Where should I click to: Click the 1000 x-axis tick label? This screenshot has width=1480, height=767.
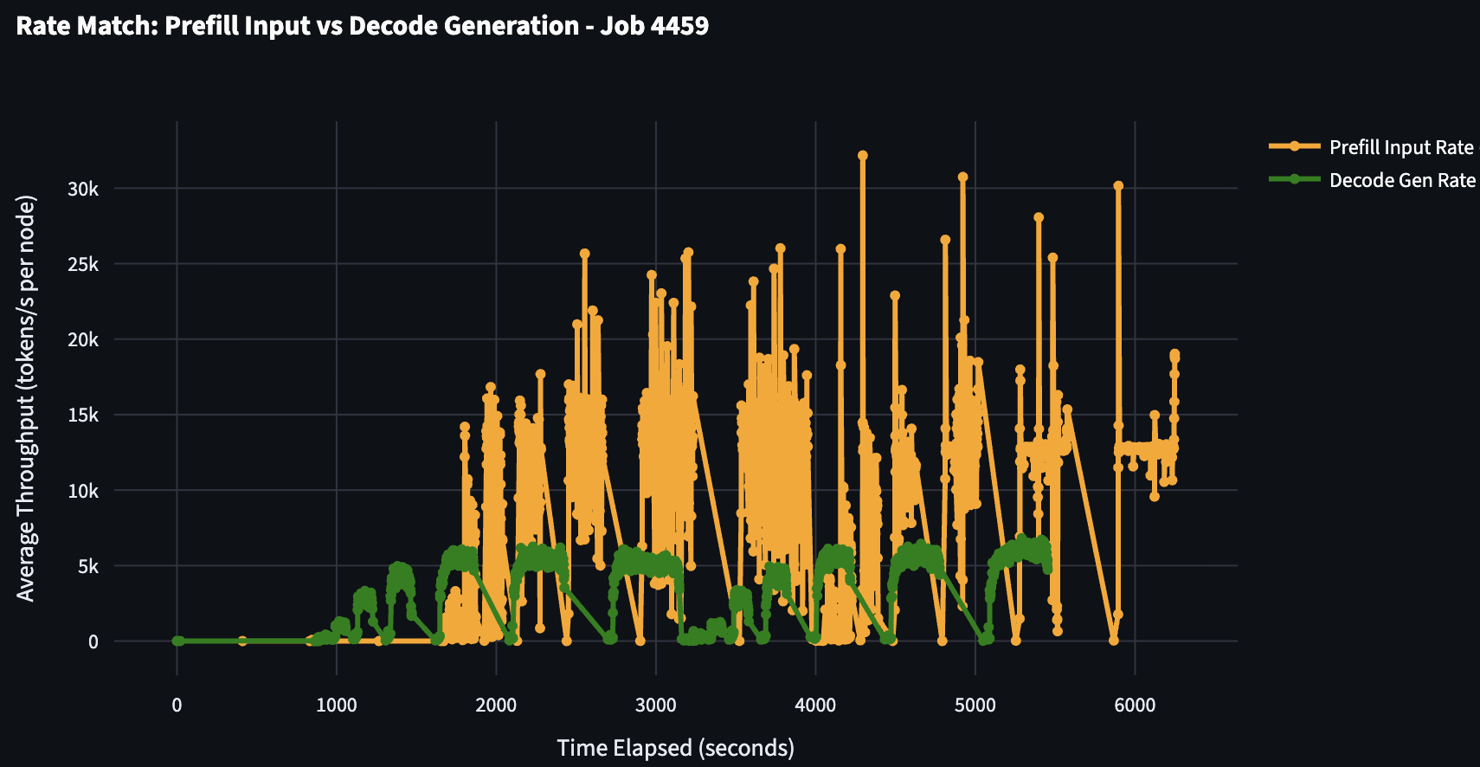(x=336, y=705)
